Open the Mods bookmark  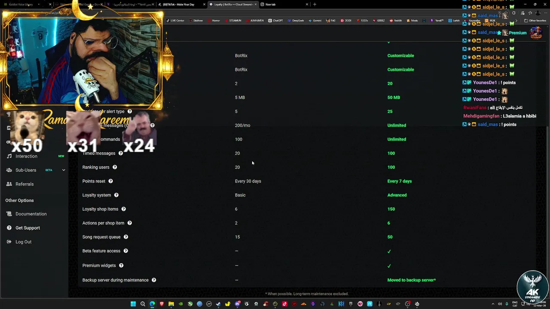click(x=412, y=21)
